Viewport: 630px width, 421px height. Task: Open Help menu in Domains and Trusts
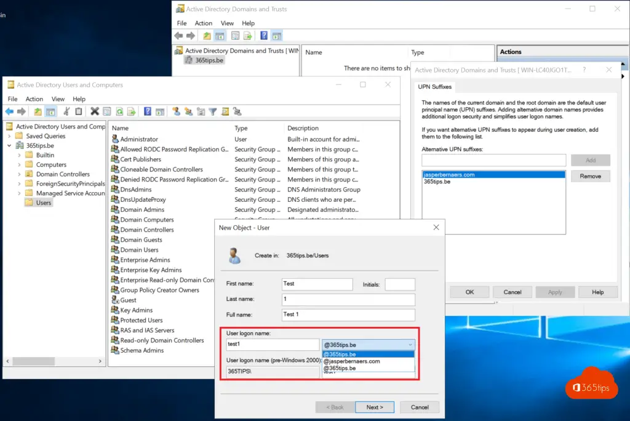[248, 23]
